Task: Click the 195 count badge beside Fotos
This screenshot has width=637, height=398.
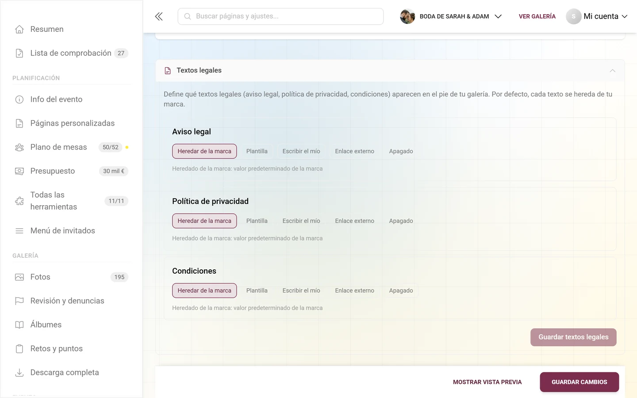Action: coord(119,277)
